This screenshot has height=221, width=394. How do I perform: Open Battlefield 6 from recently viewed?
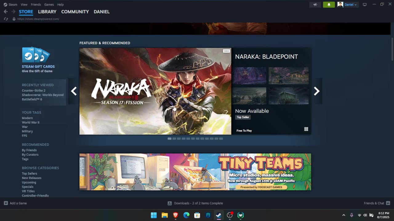click(32, 99)
